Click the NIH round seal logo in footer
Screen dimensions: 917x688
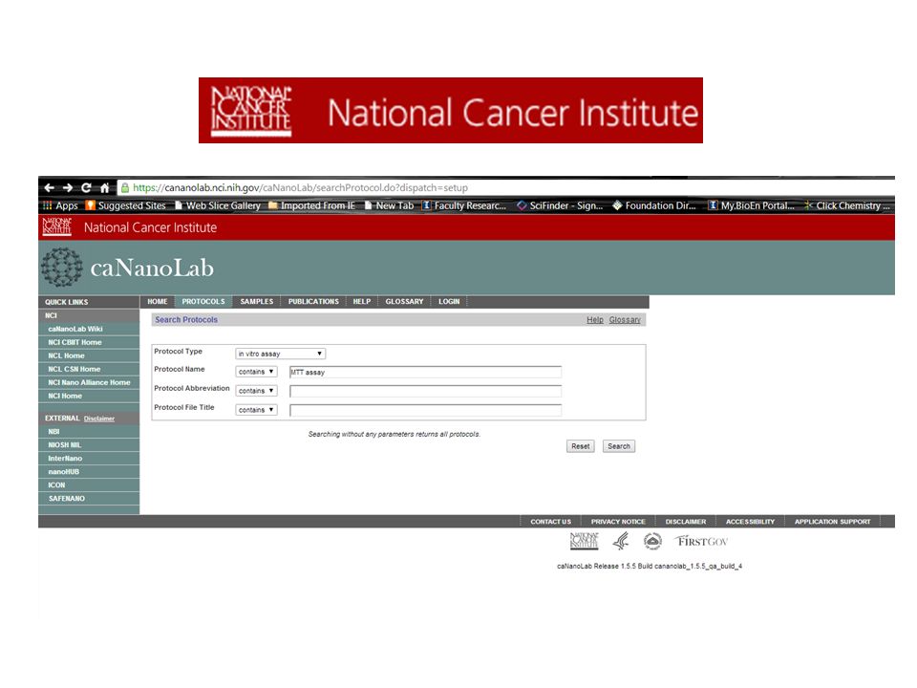(x=652, y=541)
